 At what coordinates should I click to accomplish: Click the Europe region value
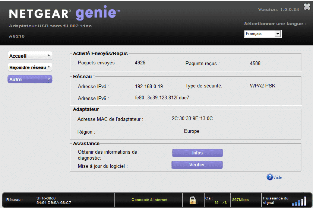(192, 131)
